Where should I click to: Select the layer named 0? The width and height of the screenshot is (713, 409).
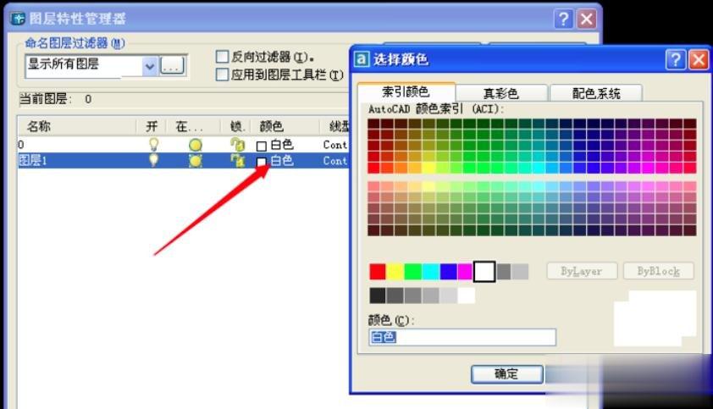21,145
